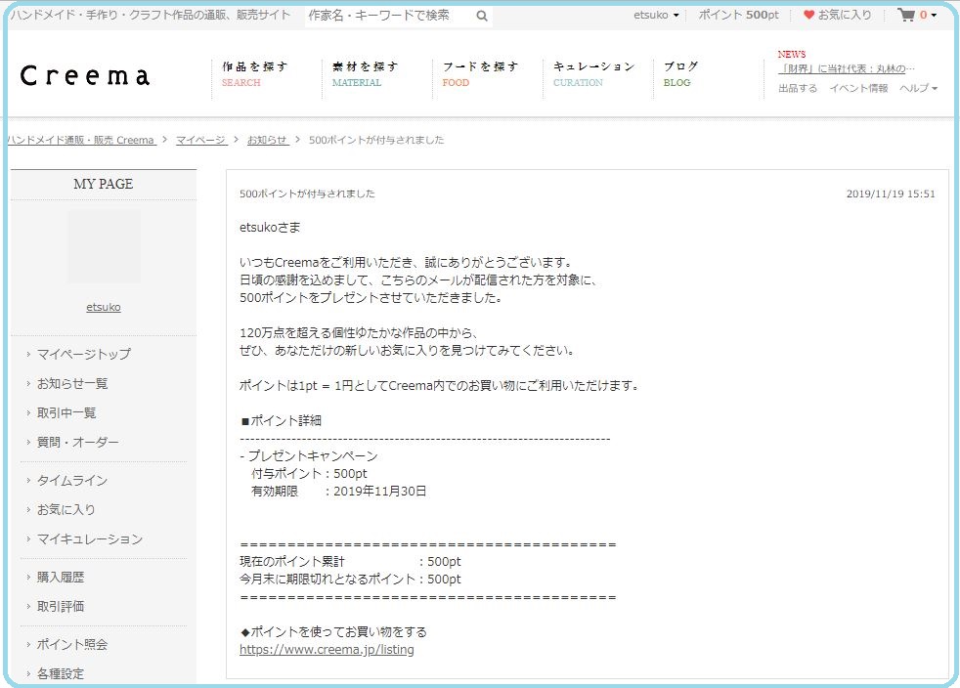Click the etsukoさま greeting text
960x688 pixels.
(270, 228)
